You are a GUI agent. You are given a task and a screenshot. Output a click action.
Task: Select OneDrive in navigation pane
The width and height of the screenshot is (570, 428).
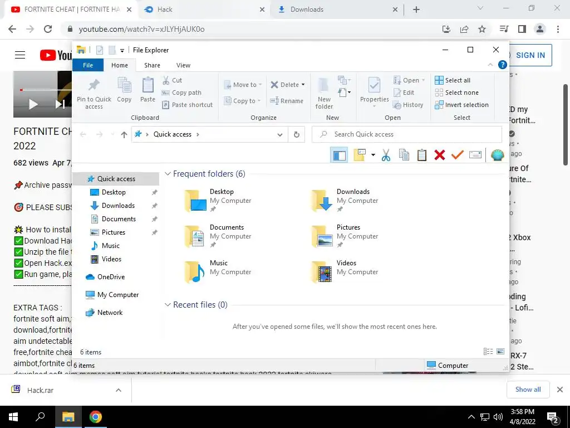click(111, 277)
